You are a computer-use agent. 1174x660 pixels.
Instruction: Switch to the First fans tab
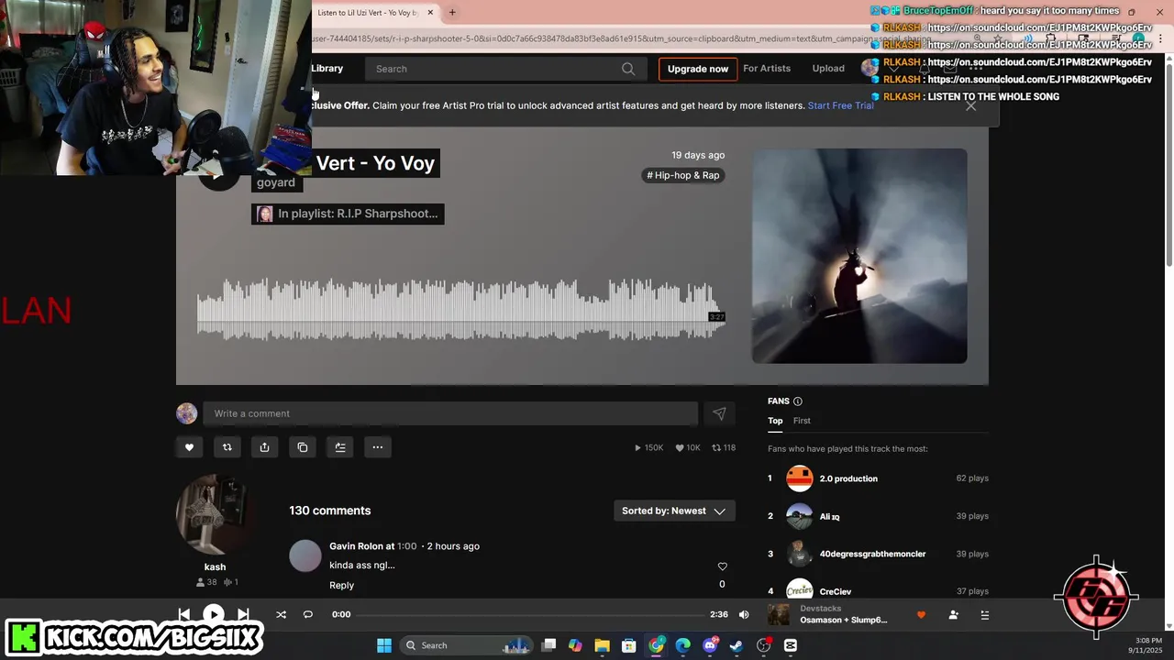802,421
